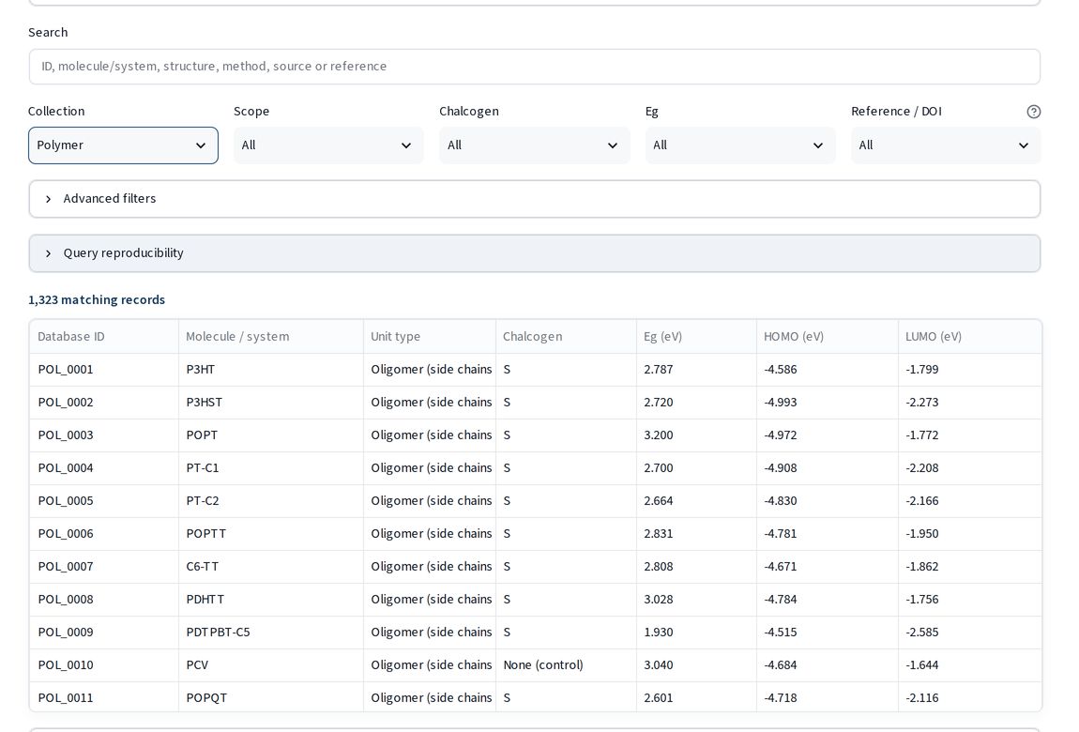Select the POL_0010 database ID cell
Viewport: 1079px width, 732px height.
tap(104, 665)
